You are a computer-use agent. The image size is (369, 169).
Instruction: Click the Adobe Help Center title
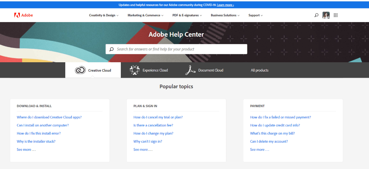pos(176,34)
